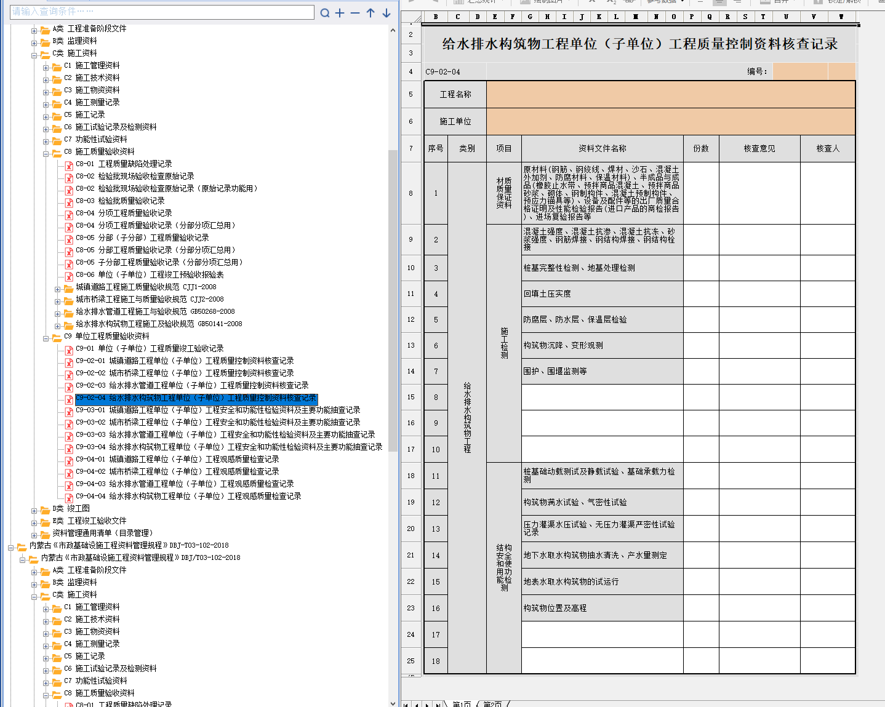Click cell 构筑物位置及高程
This screenshot has width=885, height=707.
coord(603,608)
